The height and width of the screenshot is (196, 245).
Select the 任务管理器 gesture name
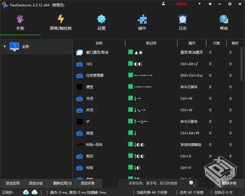[95, 75]
